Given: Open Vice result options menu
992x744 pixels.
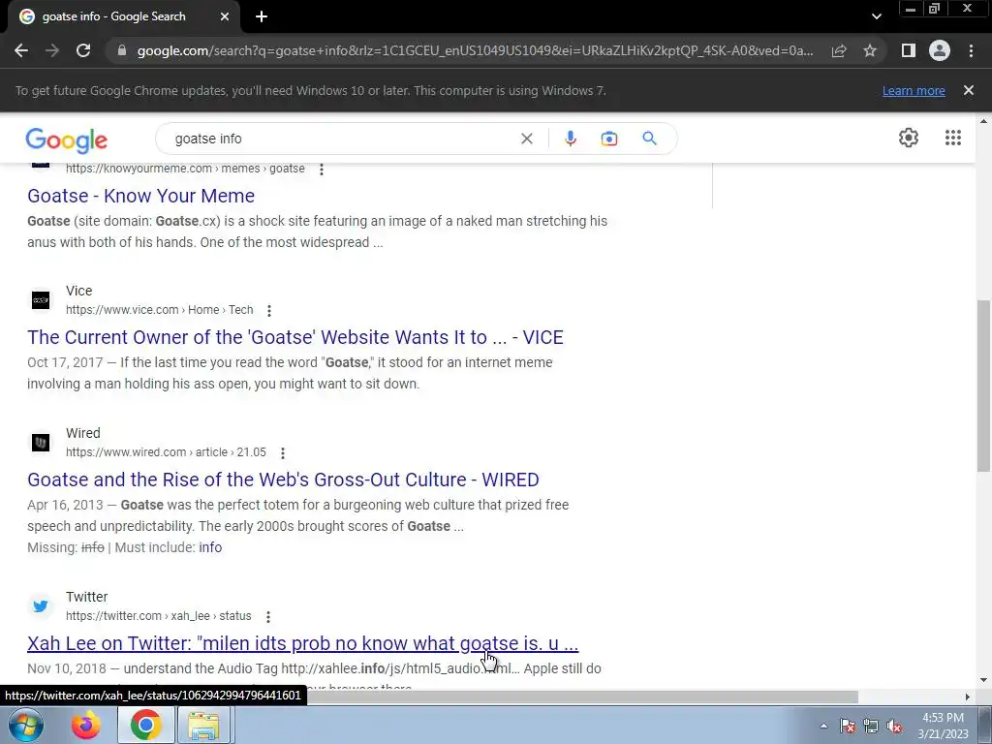Looking at the screenshot, I should pos(269,311).
